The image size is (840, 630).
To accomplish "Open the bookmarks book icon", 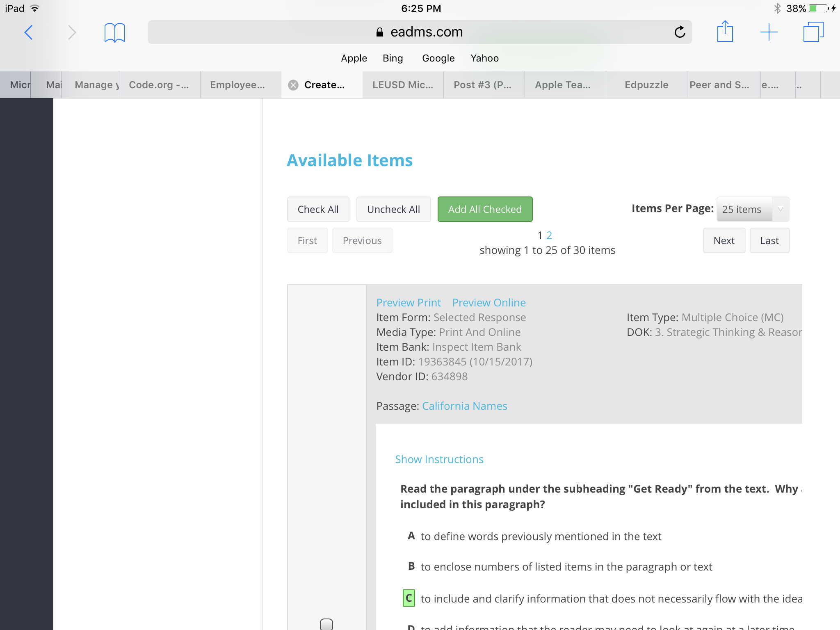I will coord(114,32).
